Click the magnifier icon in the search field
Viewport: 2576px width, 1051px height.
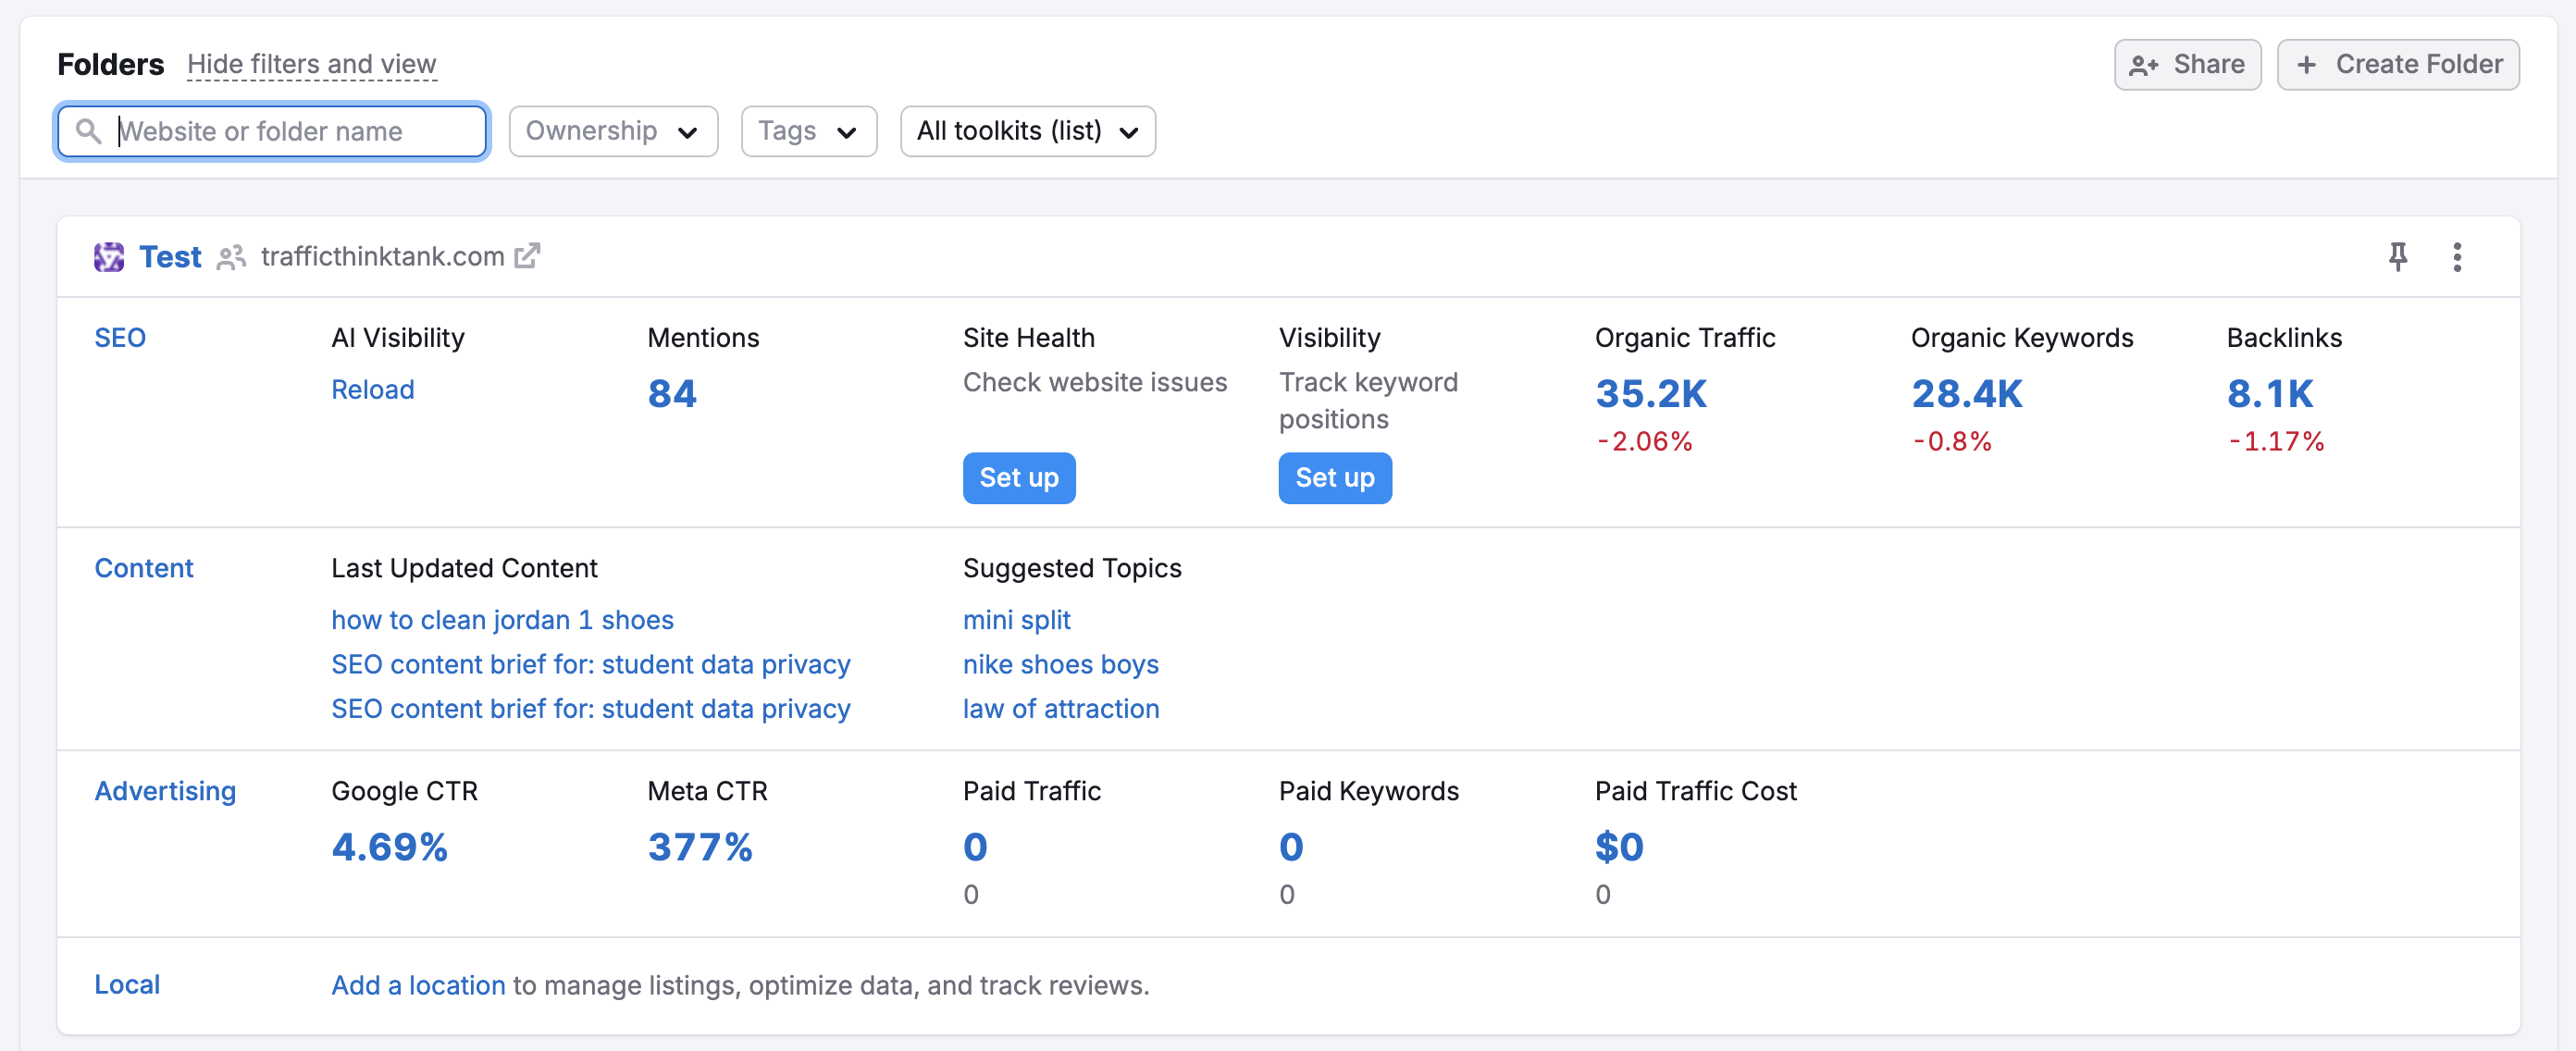pos(88,131)
